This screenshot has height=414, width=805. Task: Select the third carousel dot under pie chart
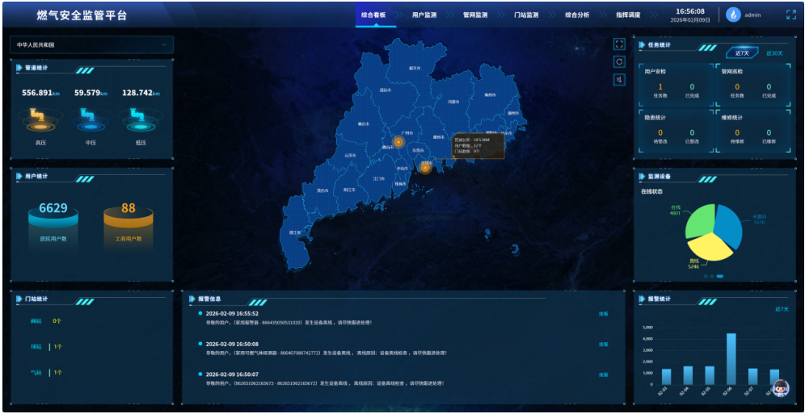720,277
